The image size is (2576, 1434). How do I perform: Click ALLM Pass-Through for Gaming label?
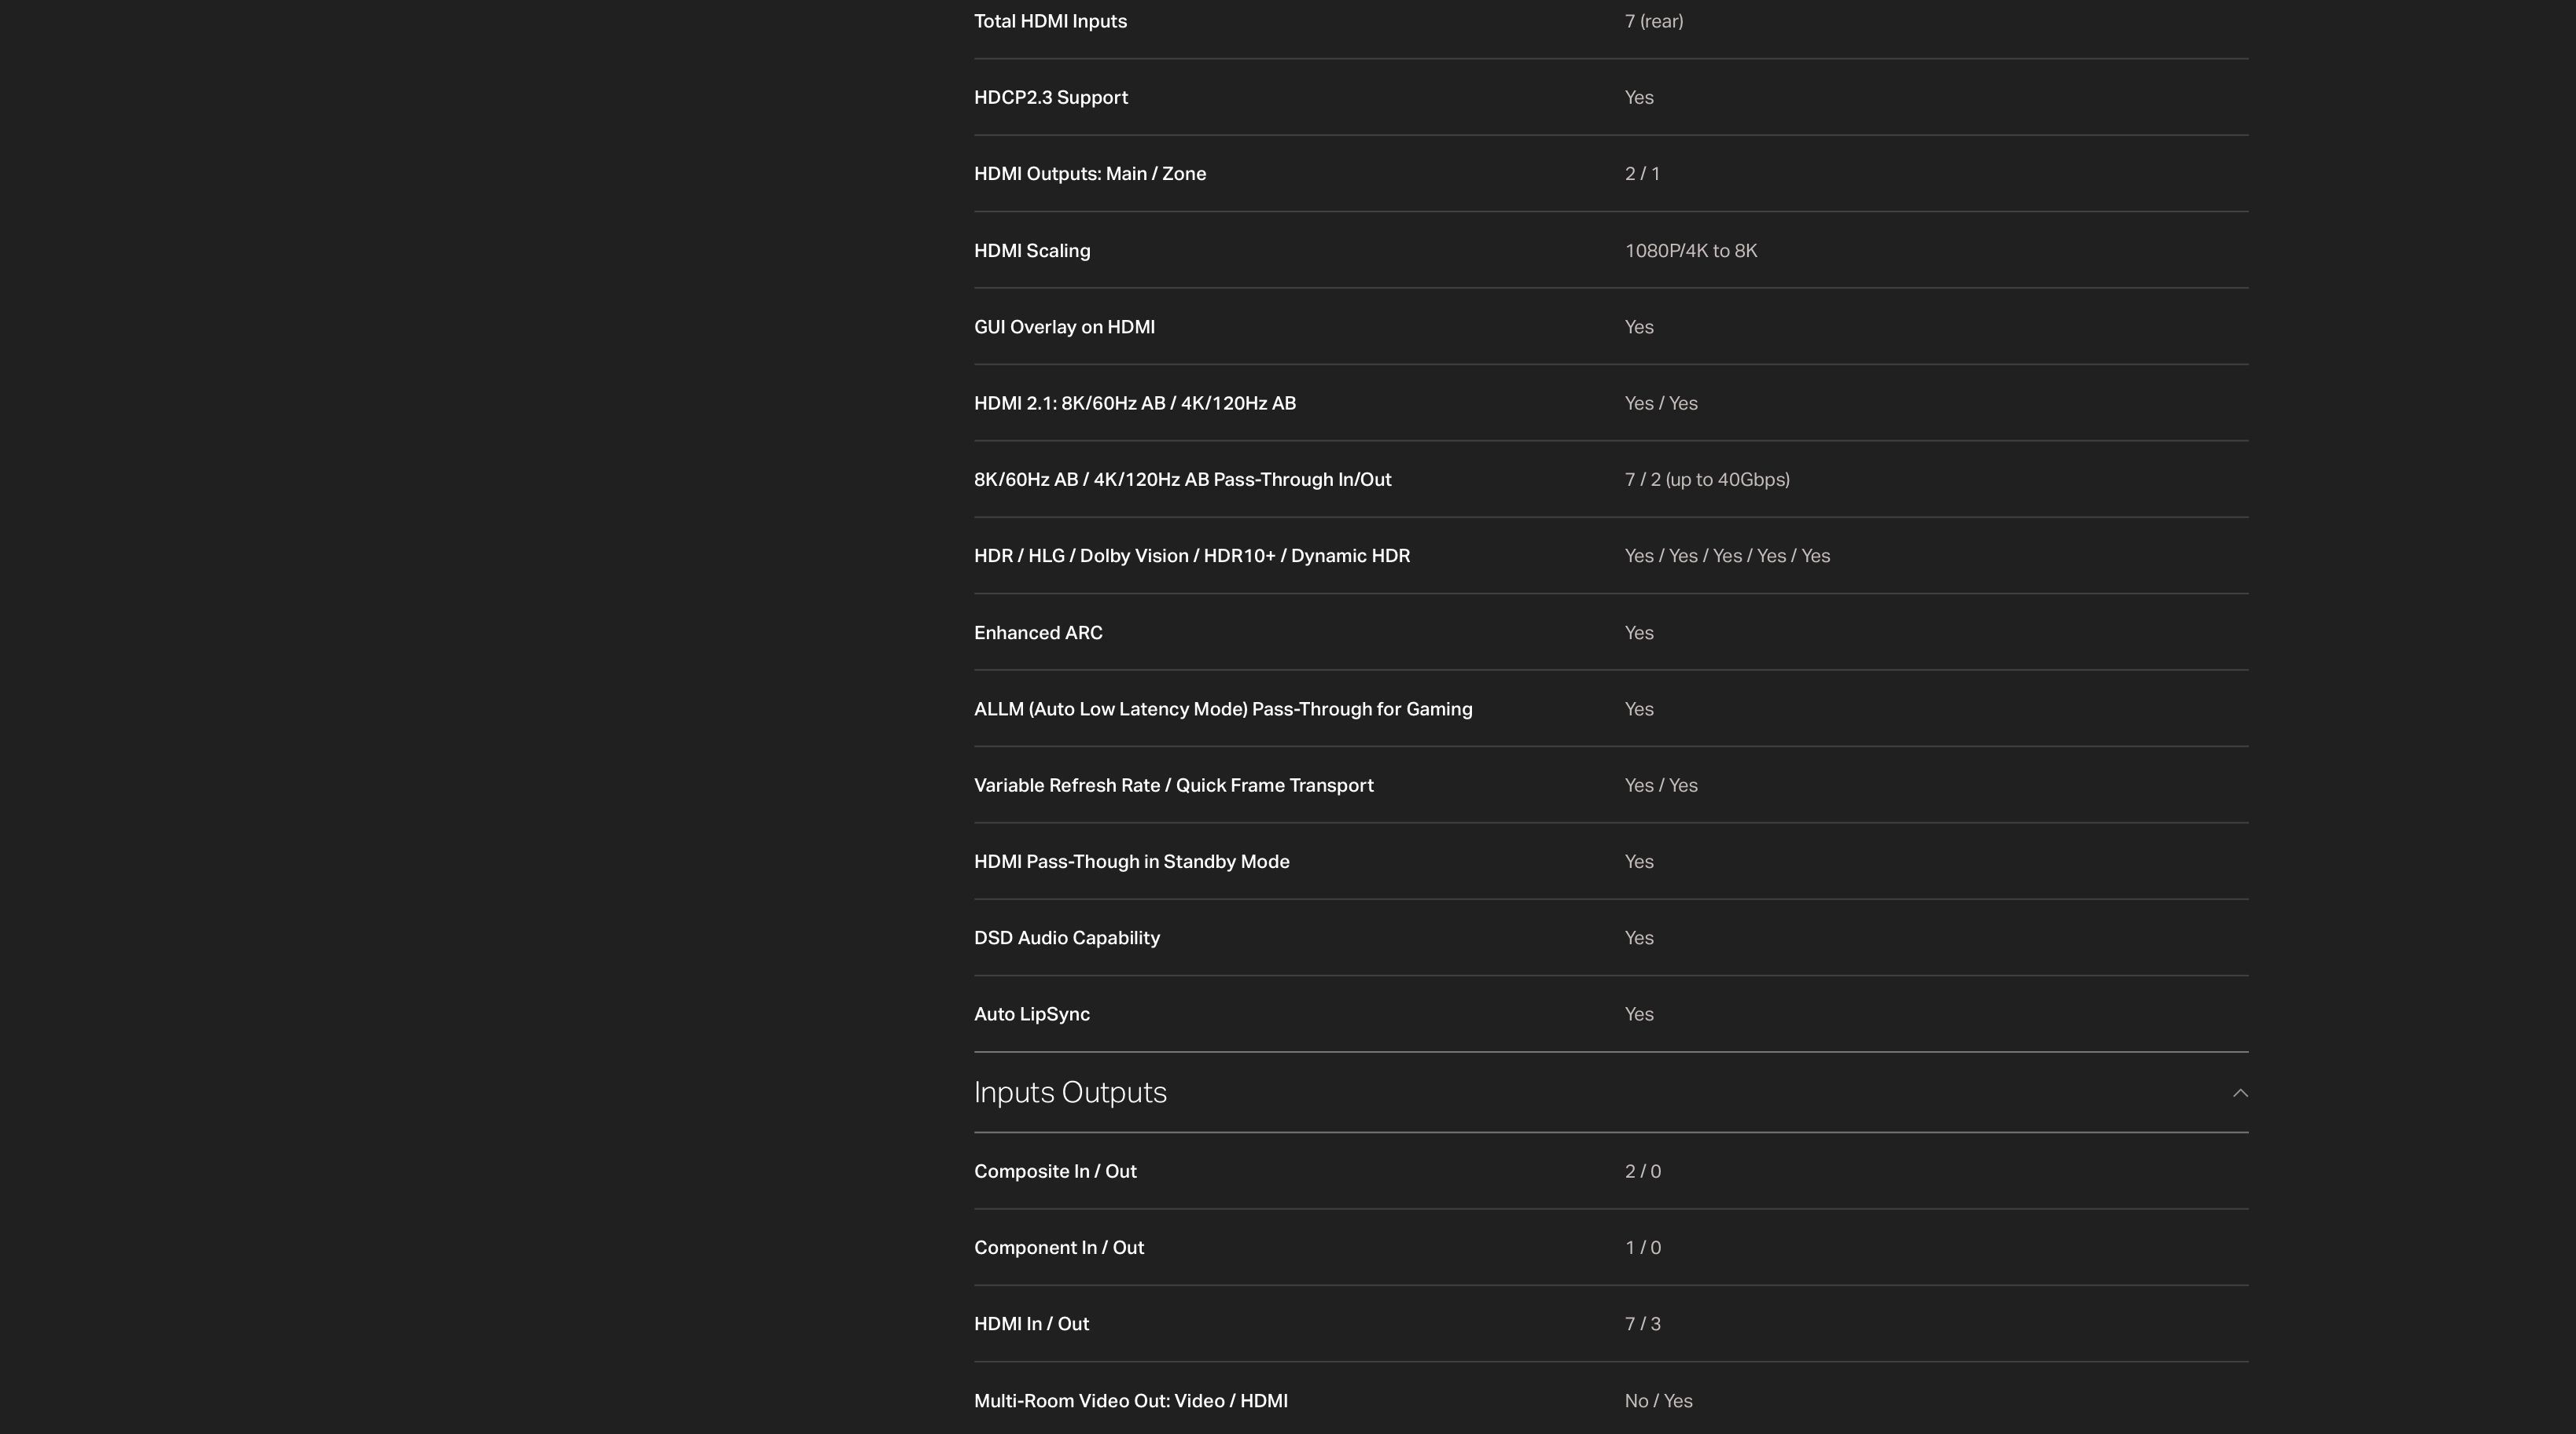[1223, 709]
